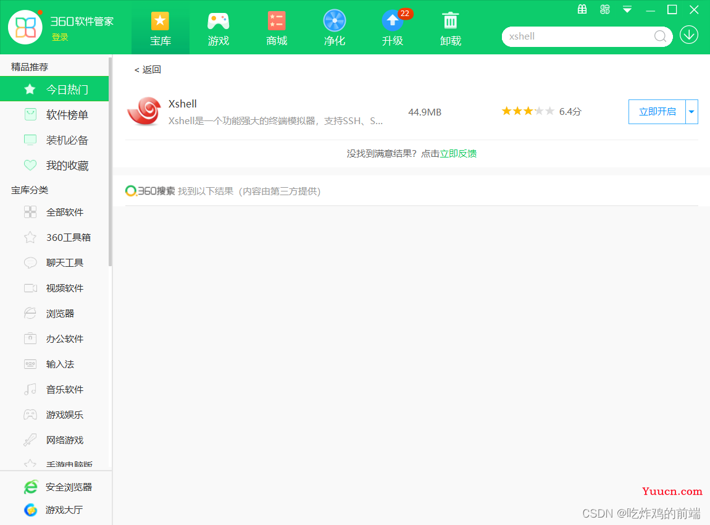Viewport: 710px width, 525px height.
Task: Open 软件榜单 rankings
Action: pos(54,115)
